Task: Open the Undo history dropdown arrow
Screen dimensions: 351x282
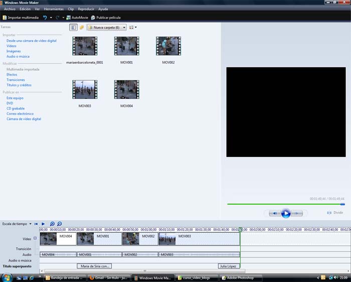Action: tap(51, 18)
